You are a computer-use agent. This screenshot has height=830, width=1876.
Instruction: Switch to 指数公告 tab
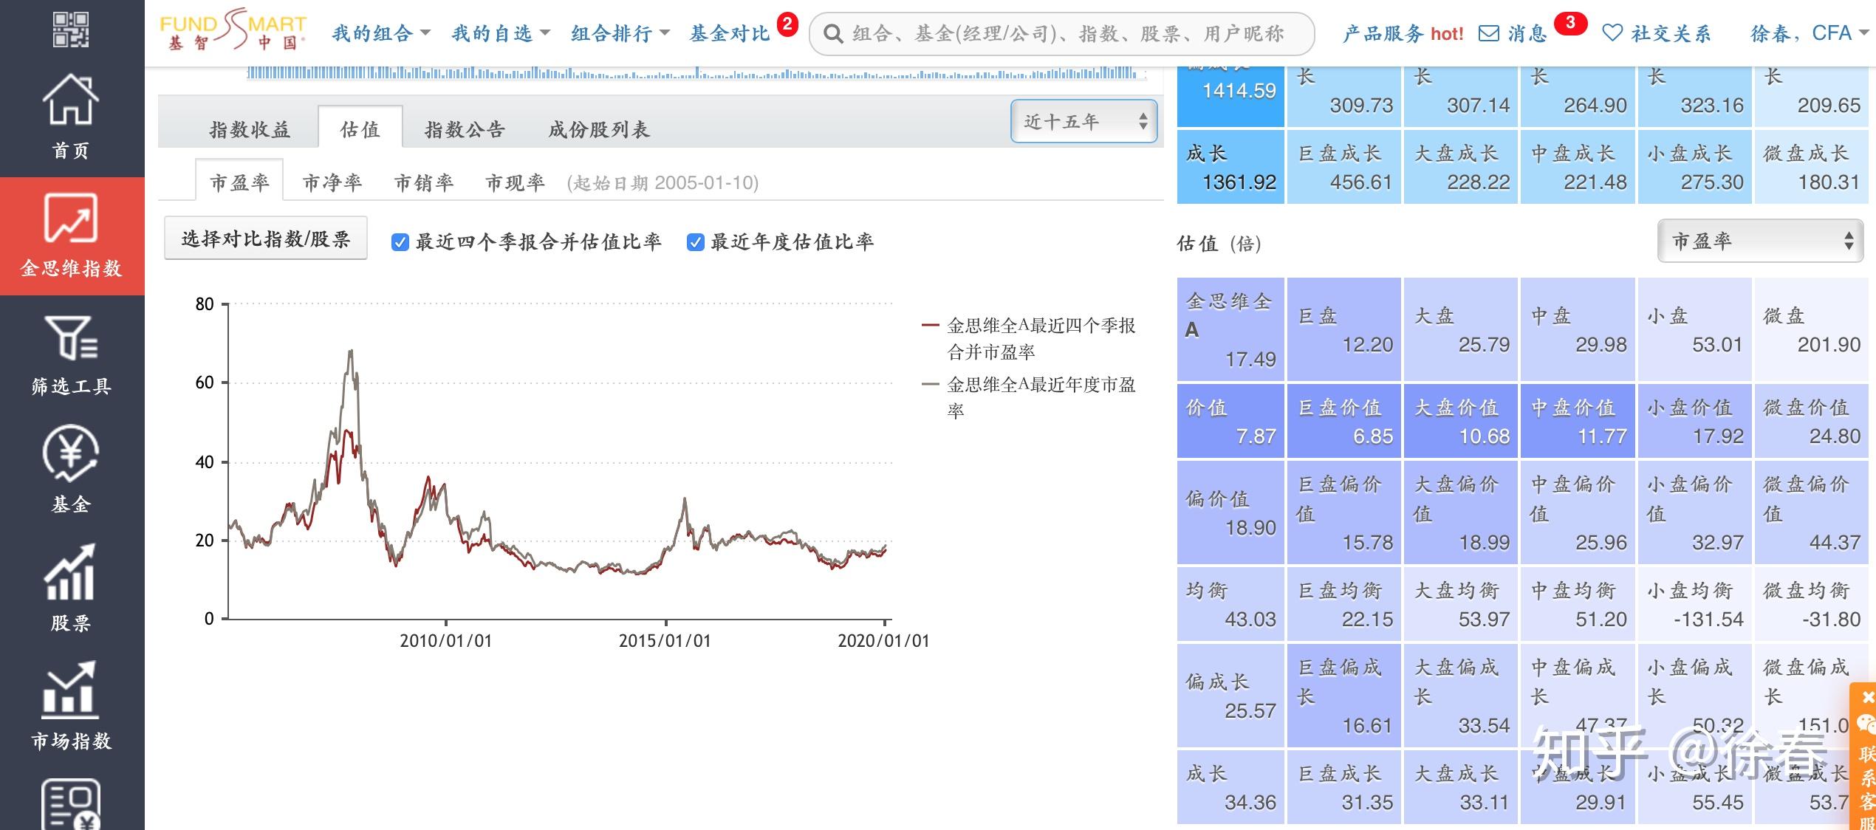[465, 130]
